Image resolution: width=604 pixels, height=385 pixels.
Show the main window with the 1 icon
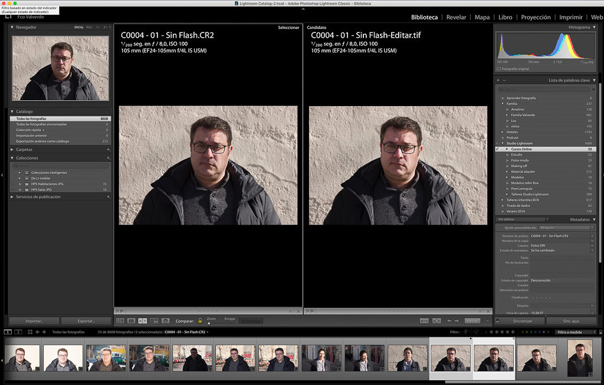8,332
